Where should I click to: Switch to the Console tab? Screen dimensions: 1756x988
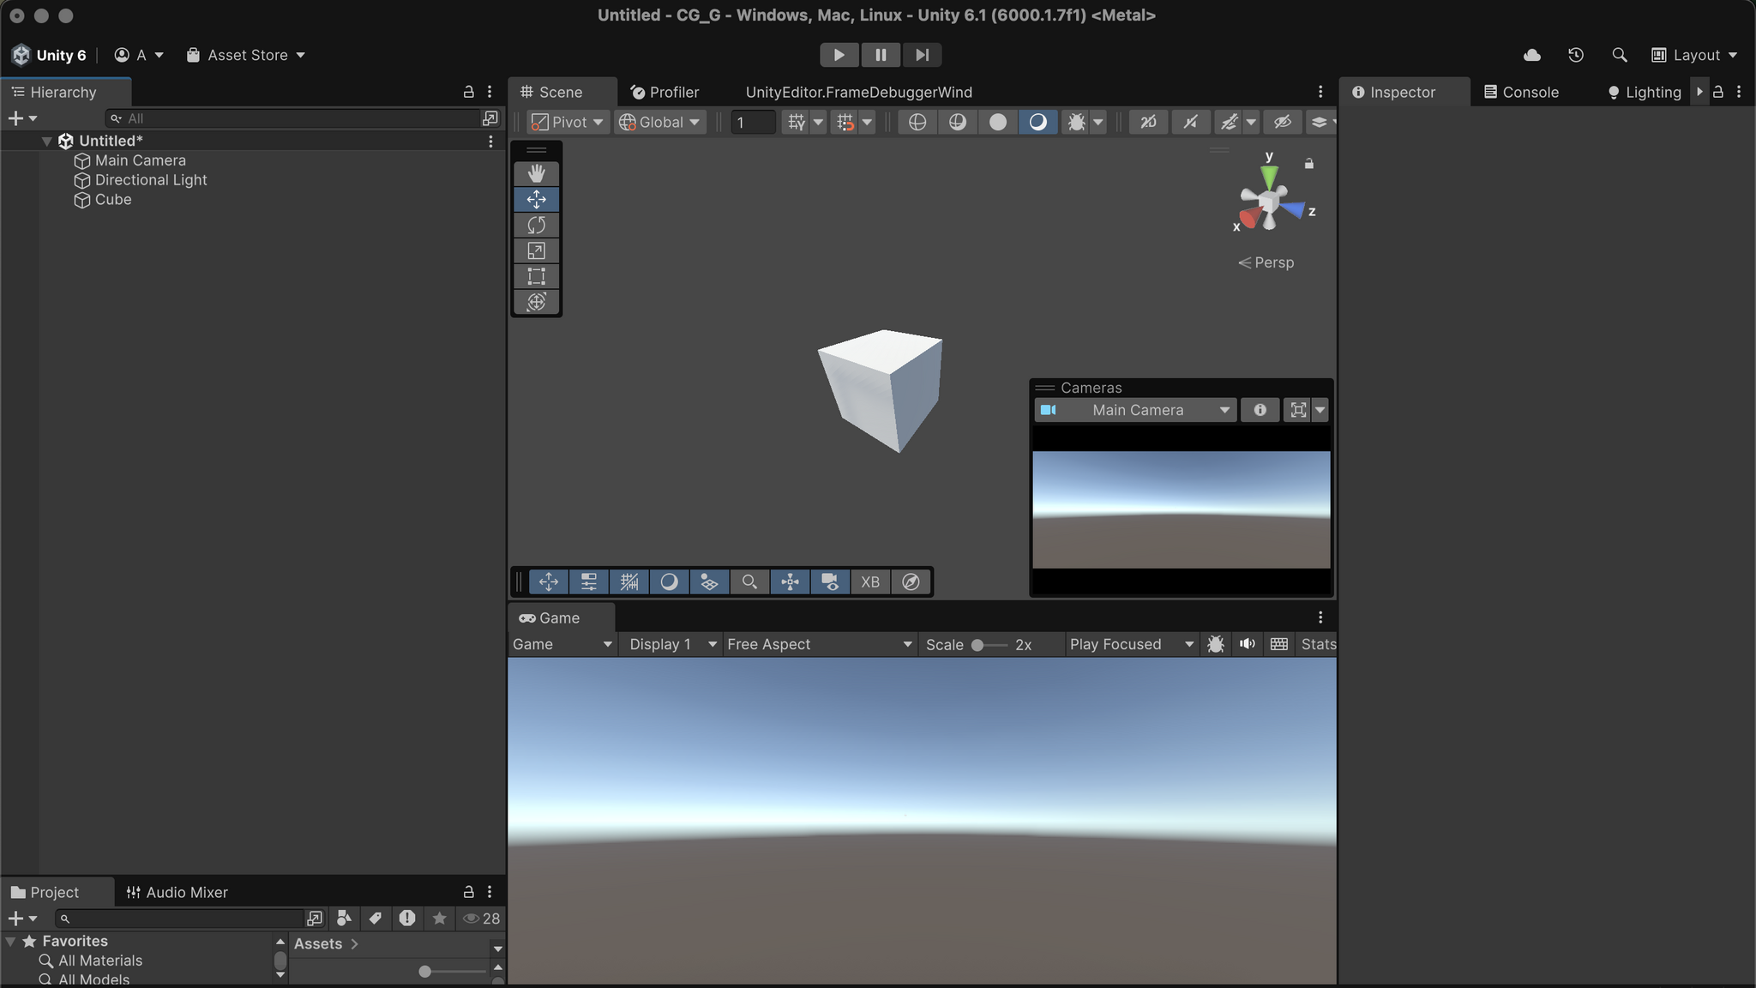[x=1521, y=92]
